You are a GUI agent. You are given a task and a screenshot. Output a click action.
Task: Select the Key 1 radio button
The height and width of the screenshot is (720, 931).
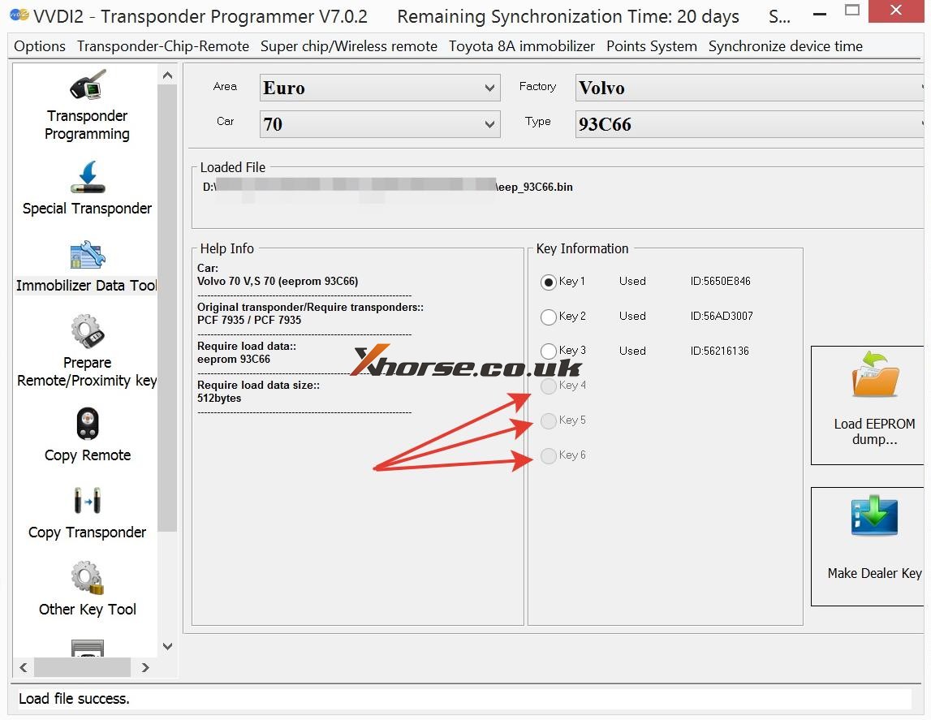click(x=549, y=282)
